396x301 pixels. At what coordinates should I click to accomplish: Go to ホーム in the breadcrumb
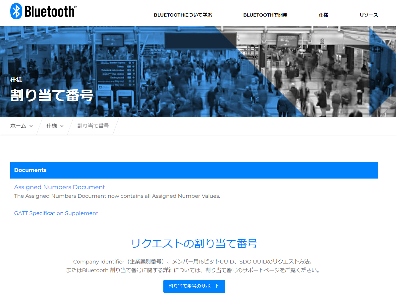(x=18, y=126)
